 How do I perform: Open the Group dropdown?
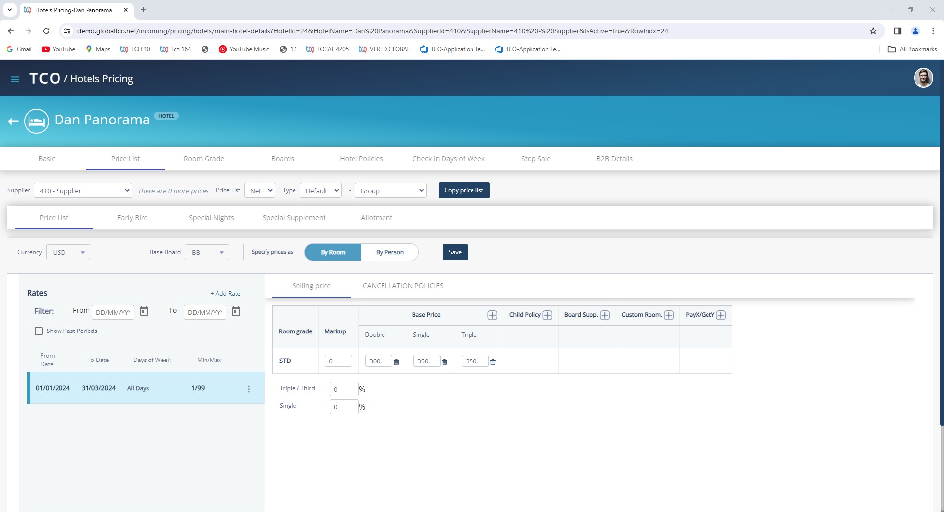click(390, 191)
